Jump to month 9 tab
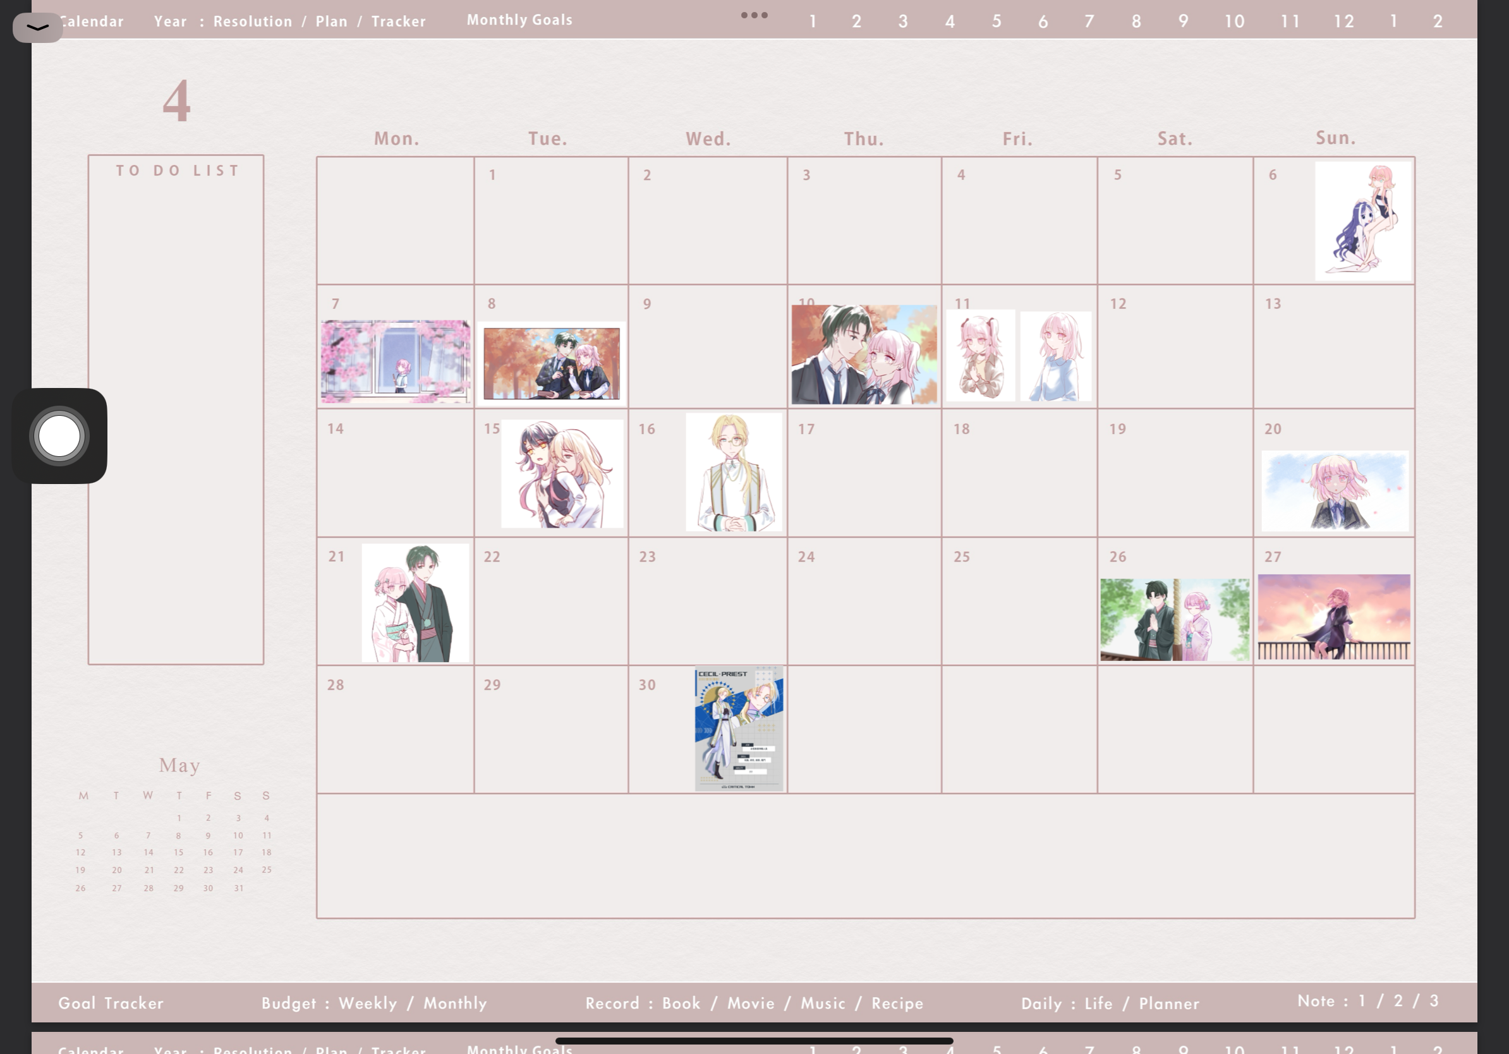Viewport: 1509px width, 1054px height. (1183, 21)
